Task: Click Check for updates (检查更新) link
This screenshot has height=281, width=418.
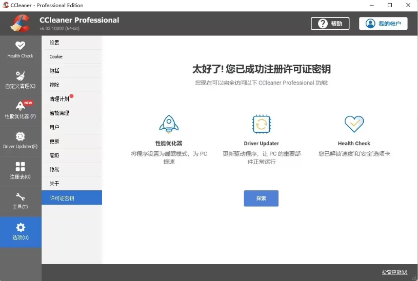Action: tap(394, 272)
